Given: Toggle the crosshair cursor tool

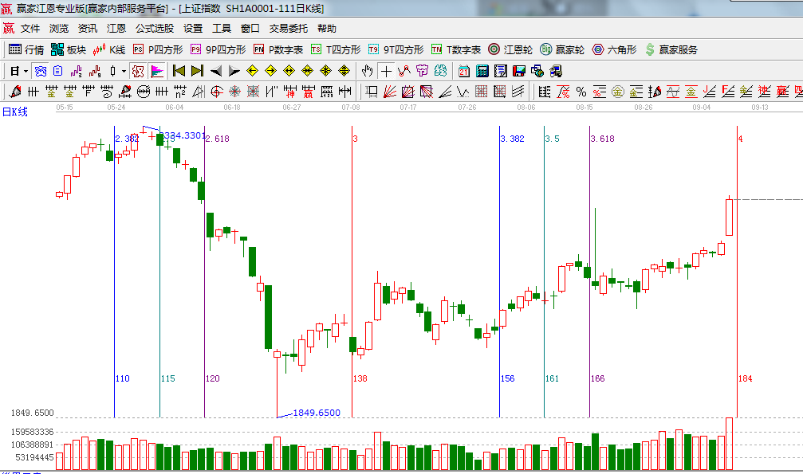Looking at the screenshot, I should point(387,71).
